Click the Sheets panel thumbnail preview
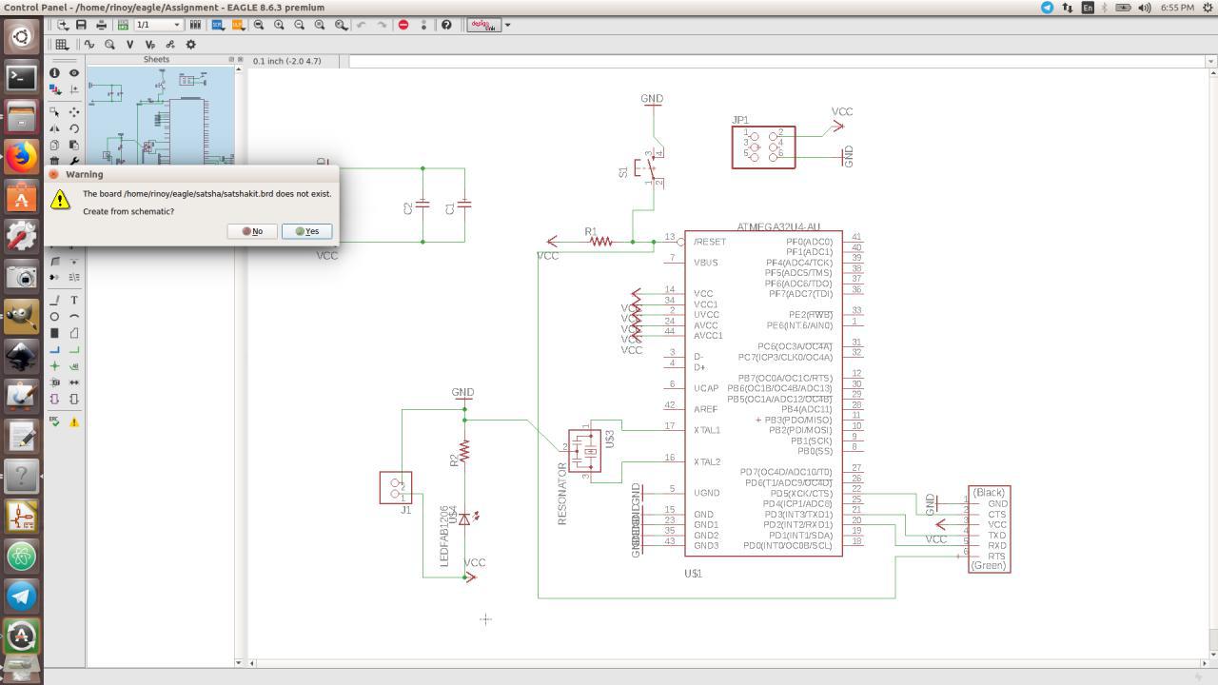This screenshot has height=685, width=1218. (x=160, y=115)
